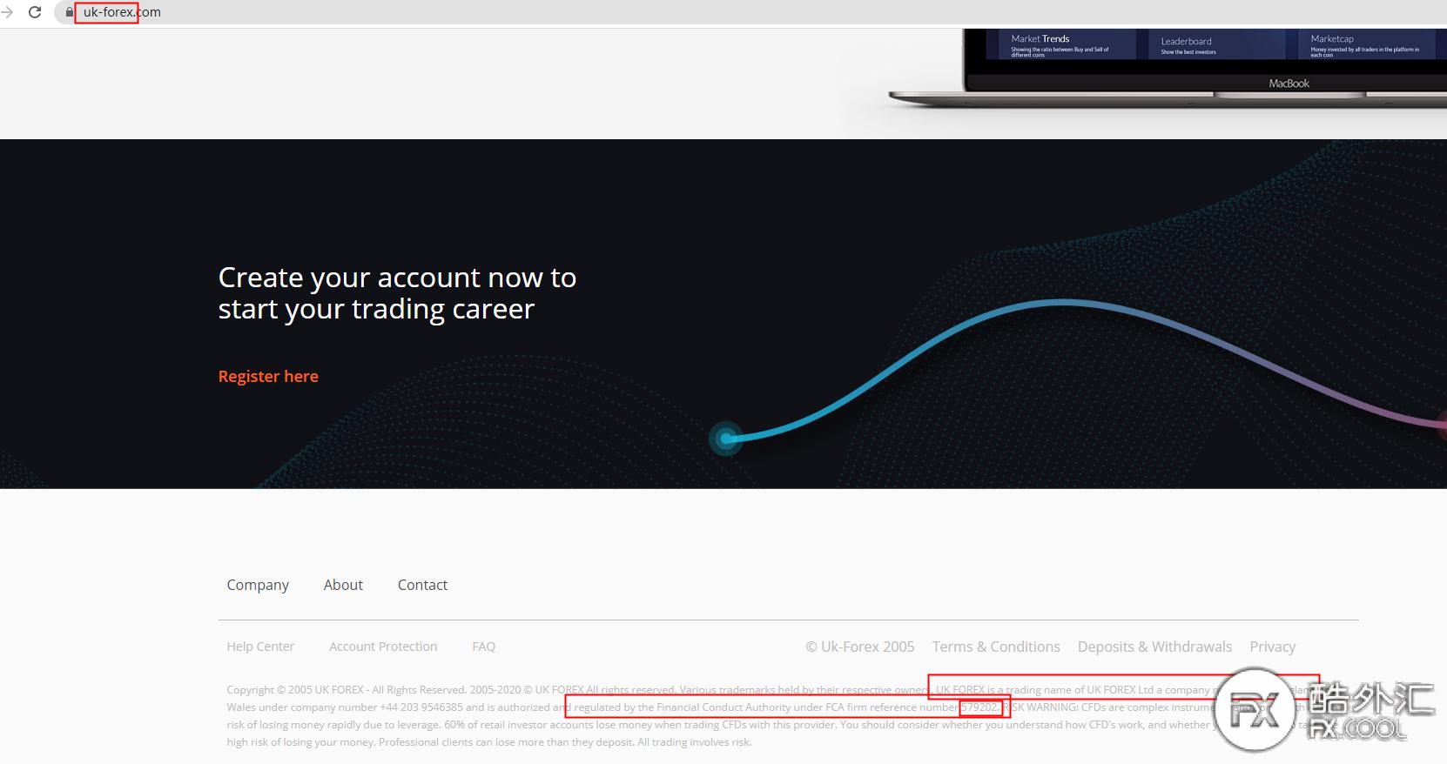The height and width of the screenshot is (764, 1447).
Task: Click the 'Create your account now' heading
Action: 397,293
